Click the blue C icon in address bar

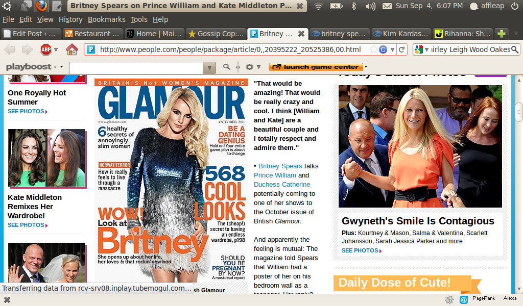[x=383, y=49]
